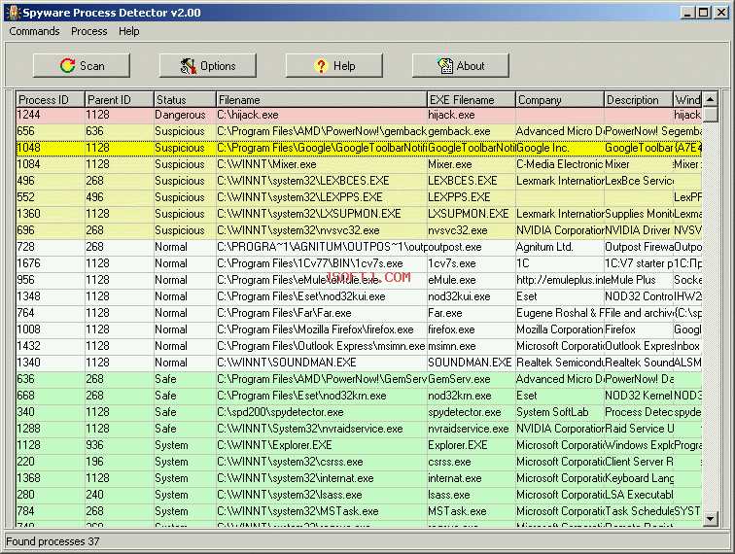Image resolution: width=735 pixels, height=554 pixels.
Task: Click the scrollbar down arrow
Action: point(710,518)
